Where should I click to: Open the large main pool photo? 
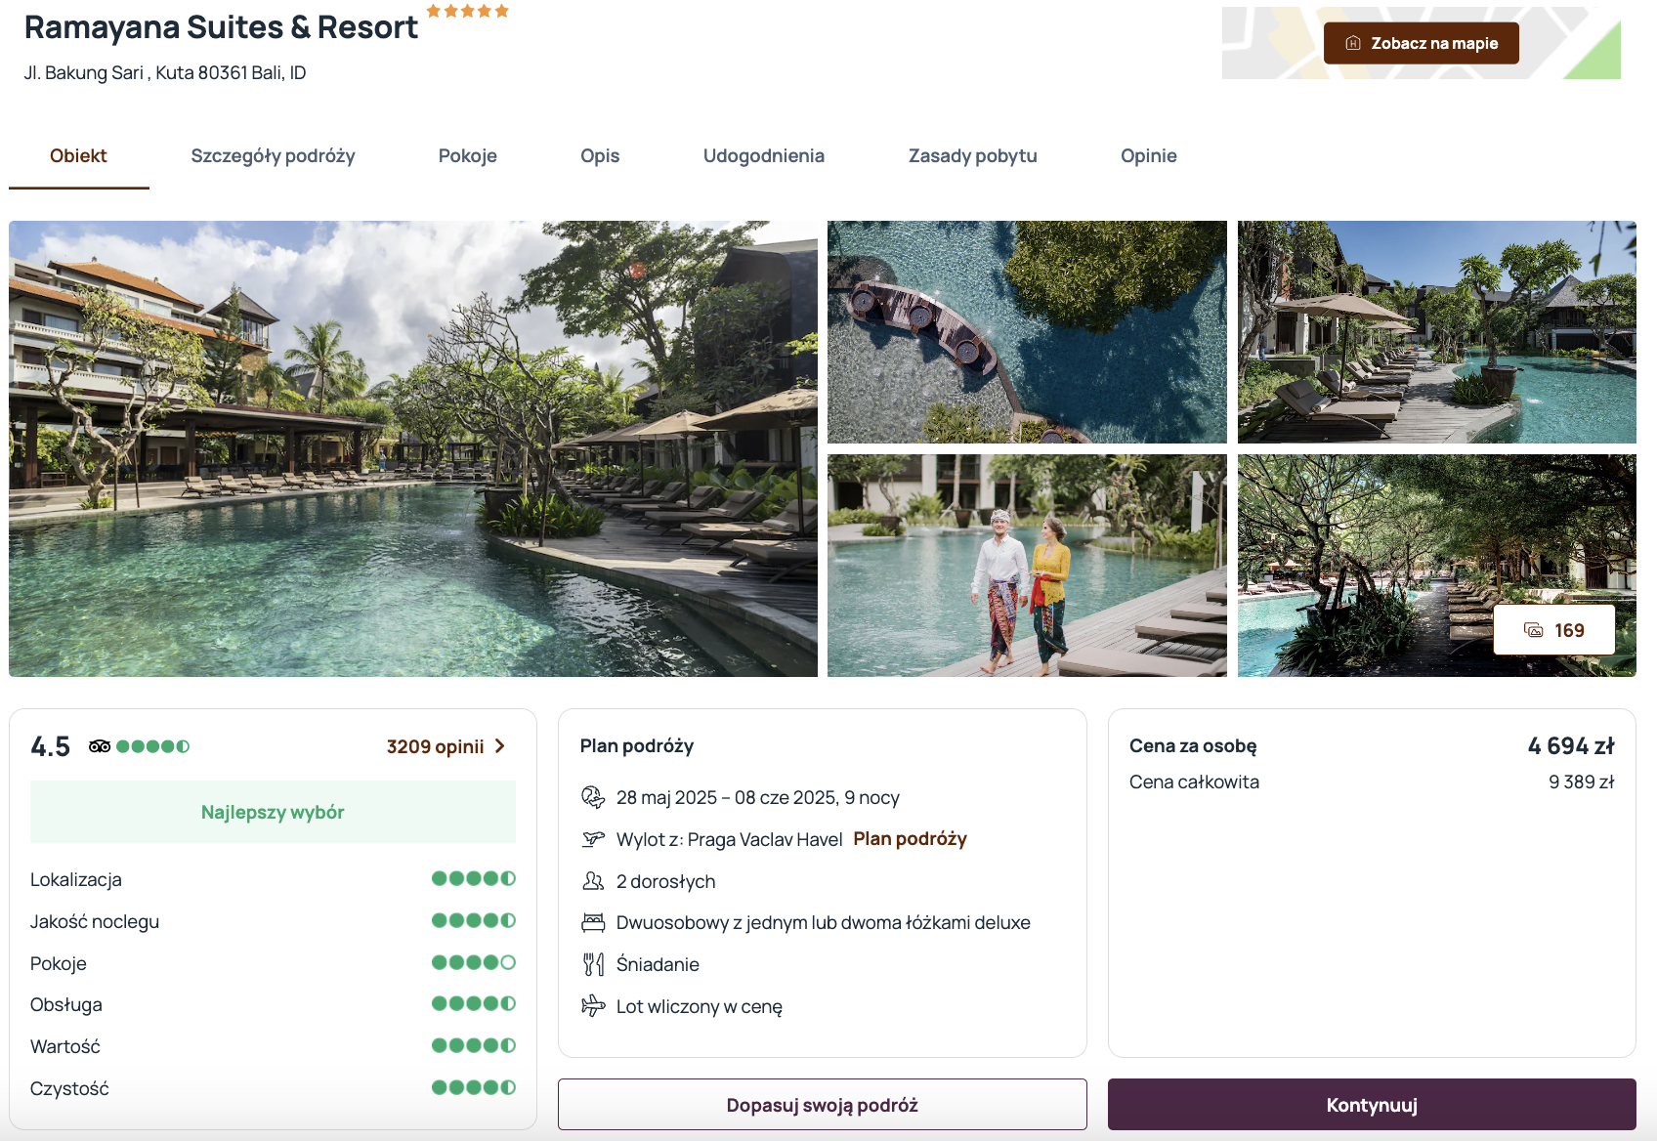coord(413,448)
